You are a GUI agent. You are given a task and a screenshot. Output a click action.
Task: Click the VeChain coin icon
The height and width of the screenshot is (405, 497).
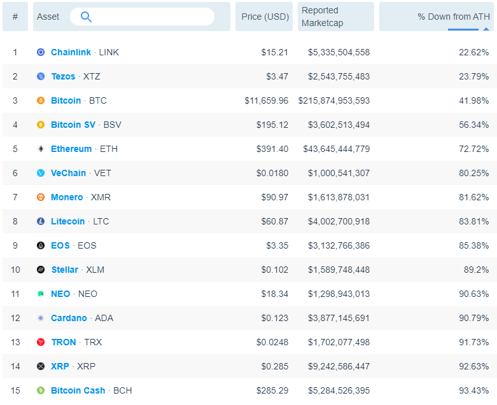click(41, 173)
